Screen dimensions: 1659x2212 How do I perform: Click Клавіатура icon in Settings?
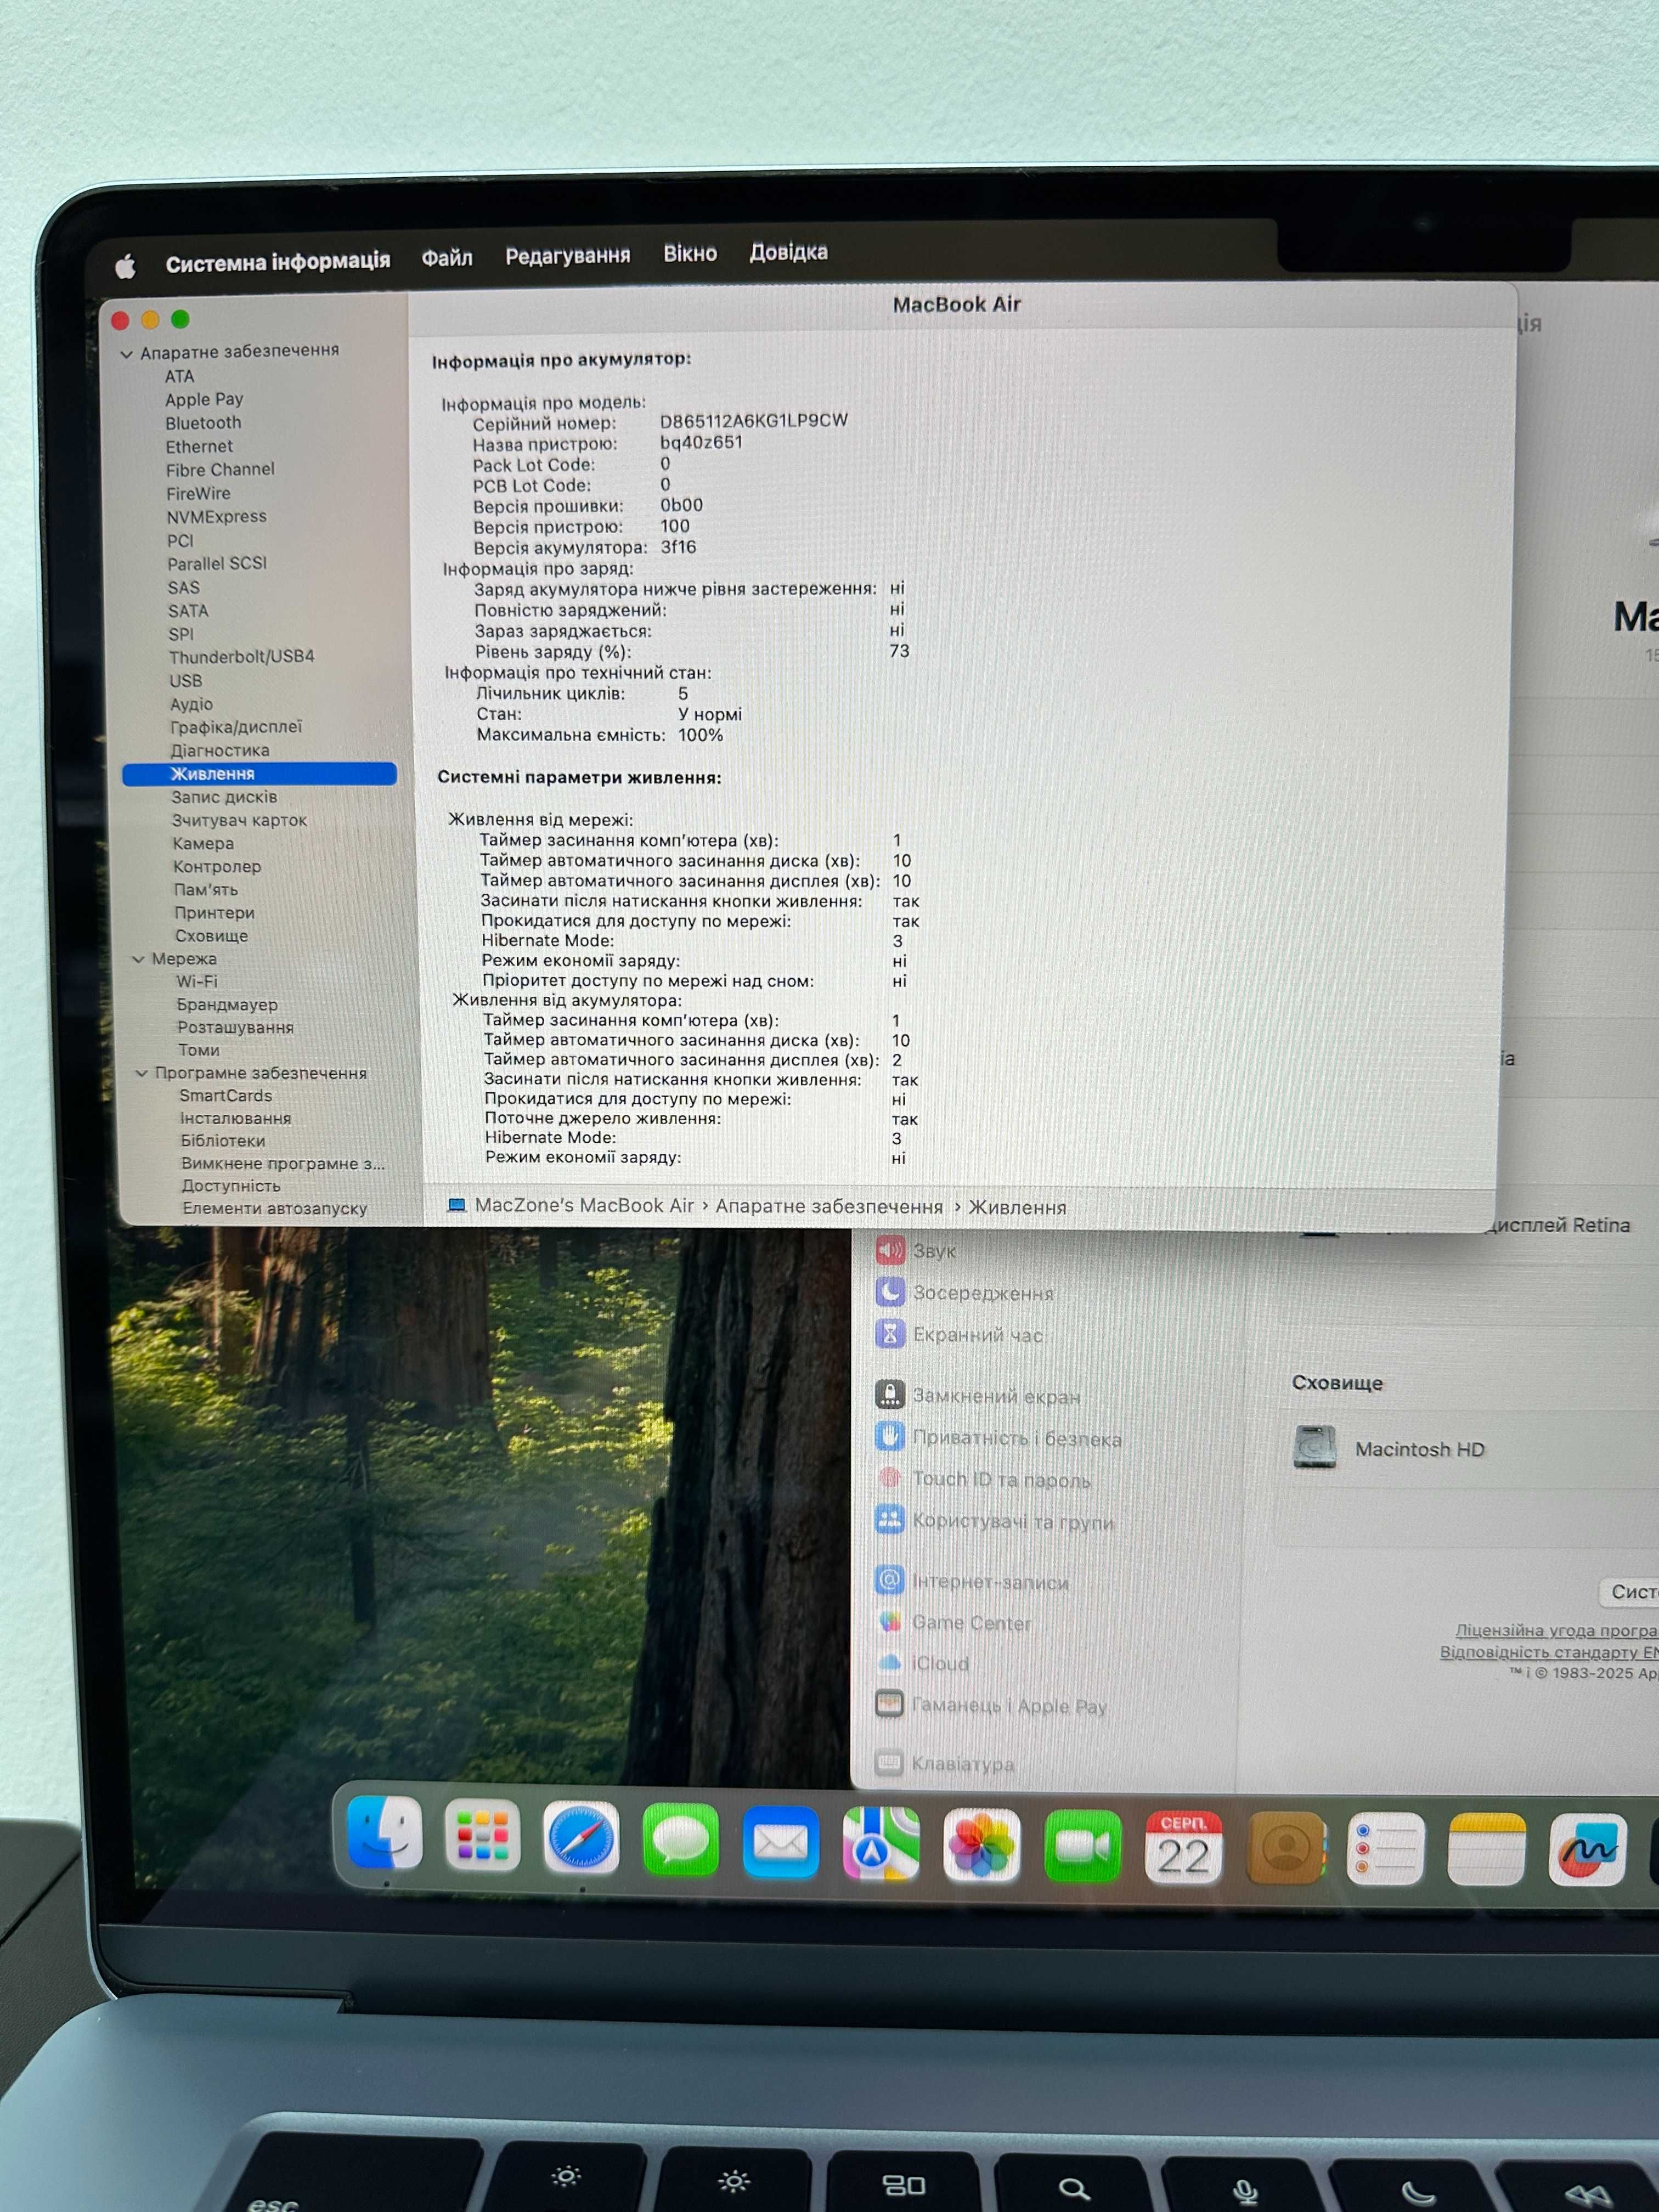pos(889,1763)
